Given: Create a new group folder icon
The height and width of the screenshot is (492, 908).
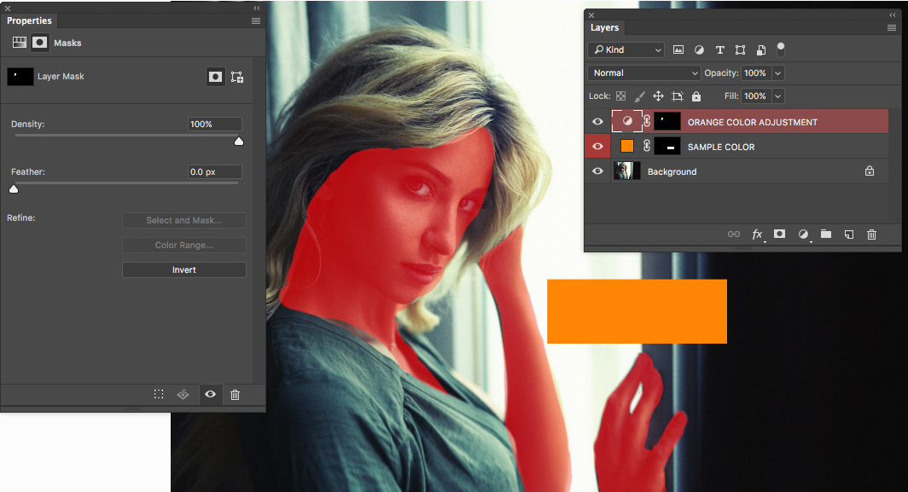Looking at the screenshot, I should pyautogui.click(x=826, y=234).
